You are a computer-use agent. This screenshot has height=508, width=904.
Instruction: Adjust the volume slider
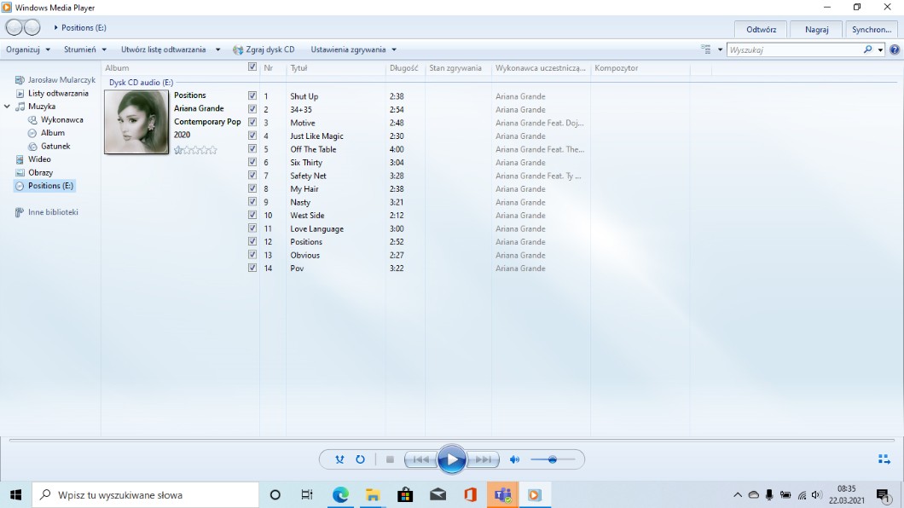coord(553,459)
